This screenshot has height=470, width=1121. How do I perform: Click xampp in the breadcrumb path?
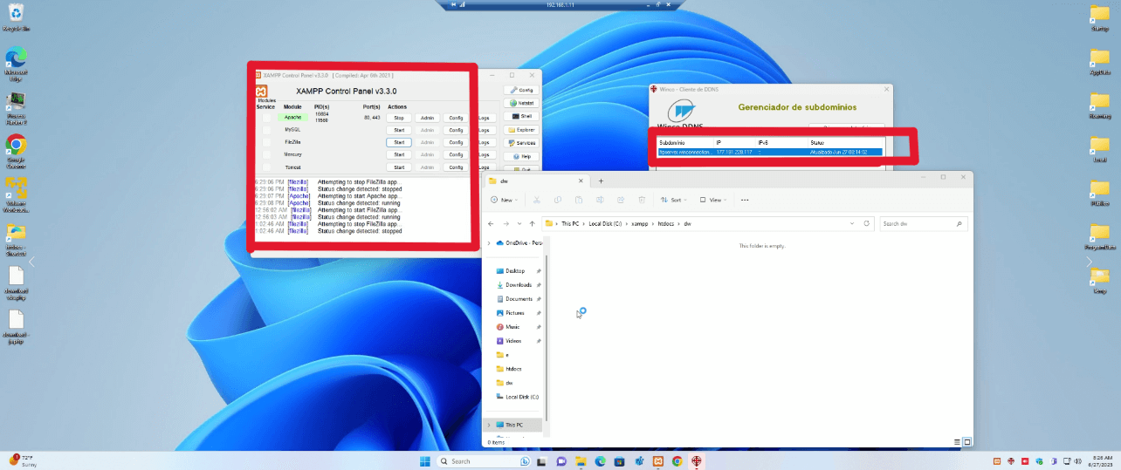(x=639, y=224)
